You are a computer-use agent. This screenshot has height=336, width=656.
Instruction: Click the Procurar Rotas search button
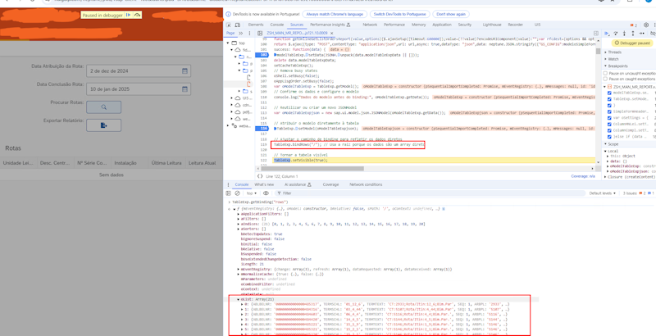coord(103,107)
